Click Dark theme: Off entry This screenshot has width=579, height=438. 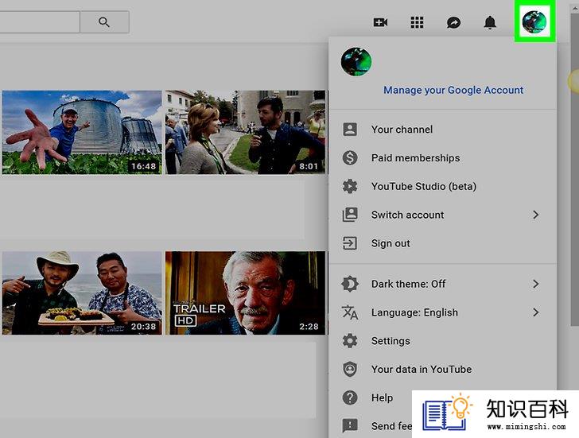pyautogui.click(x=442, y=284)
